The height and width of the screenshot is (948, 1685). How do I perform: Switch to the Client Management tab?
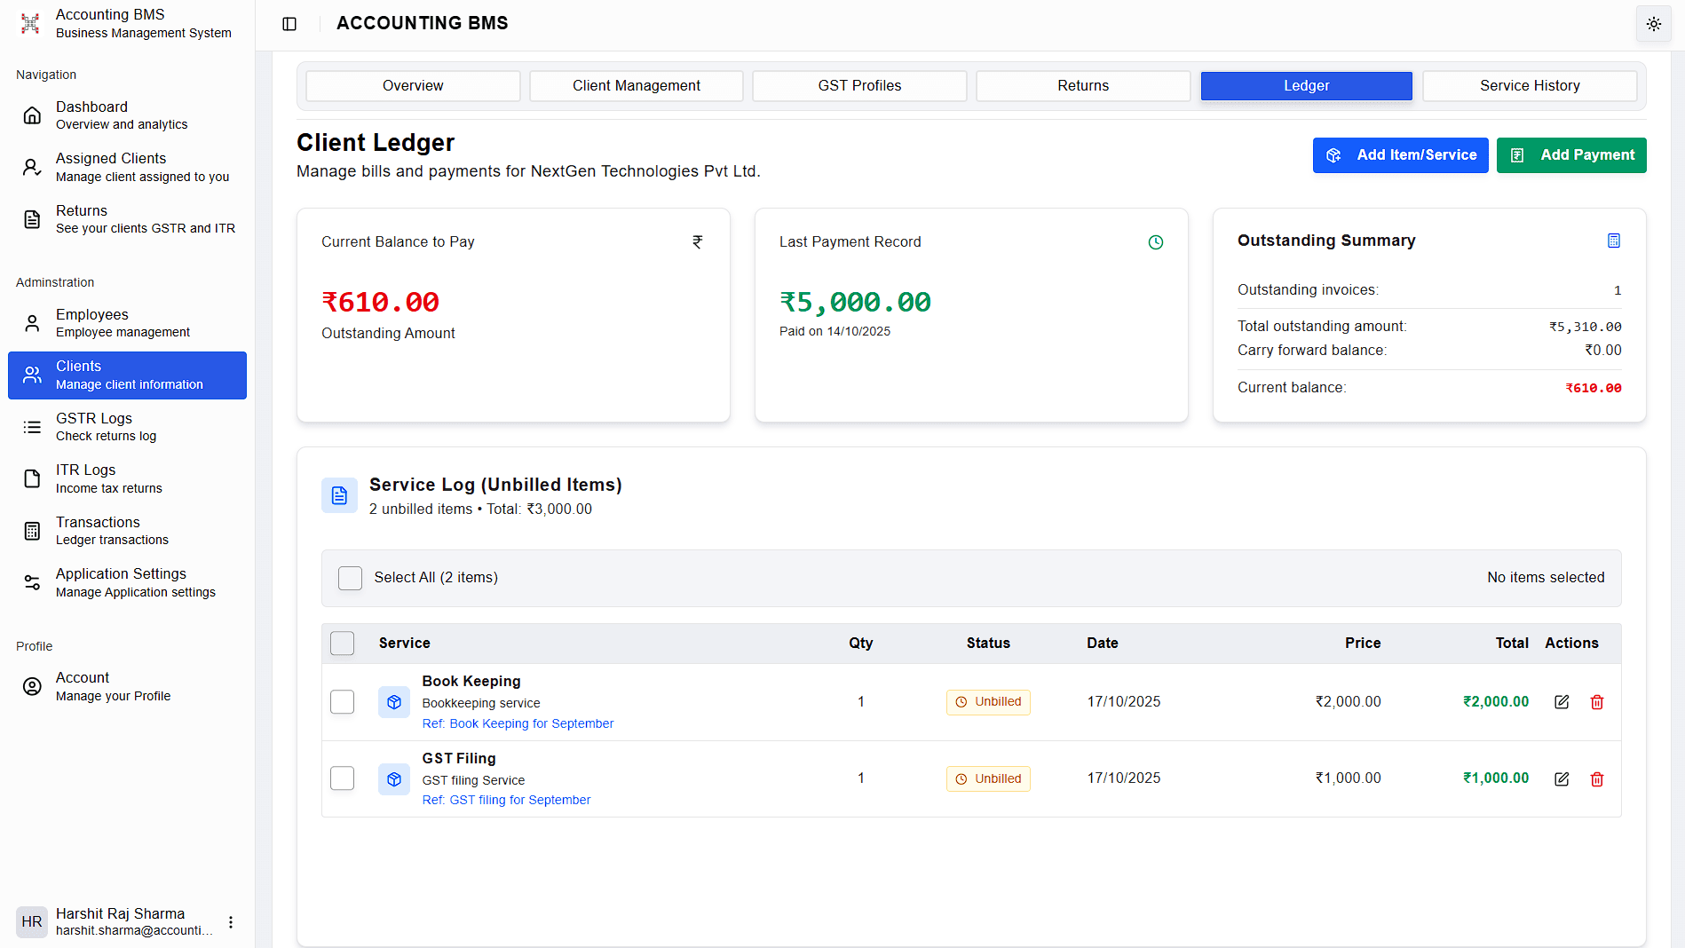(x=636, y=85)
